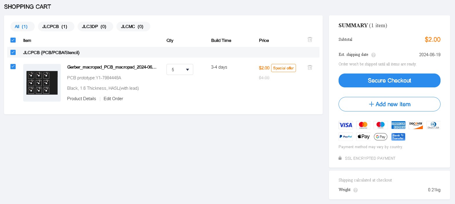The width and height of the screenshot is (455, 204).
Task: Click the Maestro payment logo
Action: pos(381,125)
